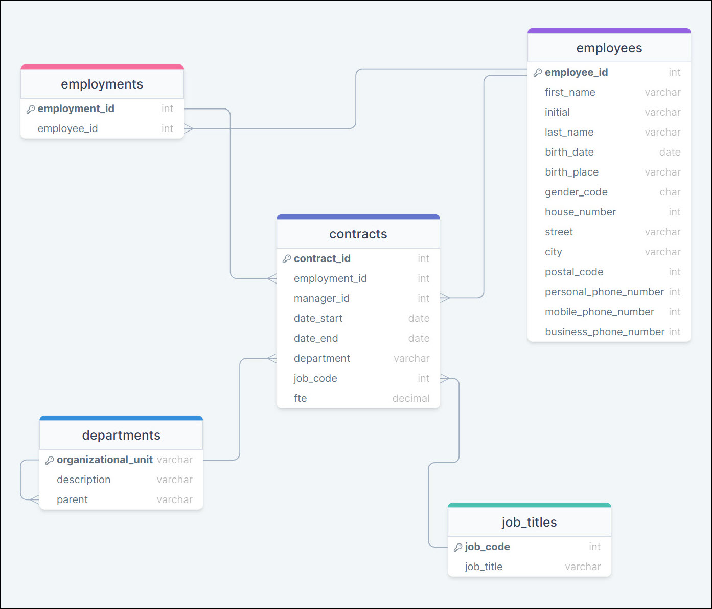
Task: Select the employments table header
Action: click(102, 84)
